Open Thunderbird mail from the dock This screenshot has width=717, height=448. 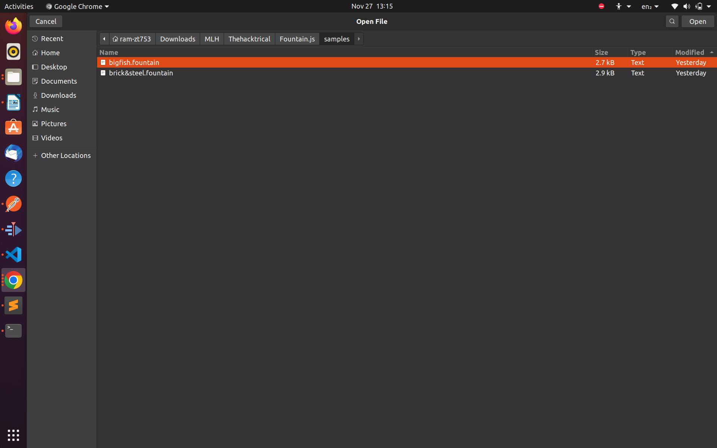point(13,153)
